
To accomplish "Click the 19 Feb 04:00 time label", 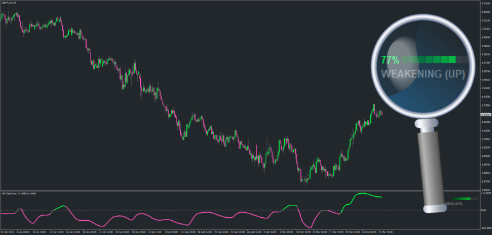I will pos(221,232).
